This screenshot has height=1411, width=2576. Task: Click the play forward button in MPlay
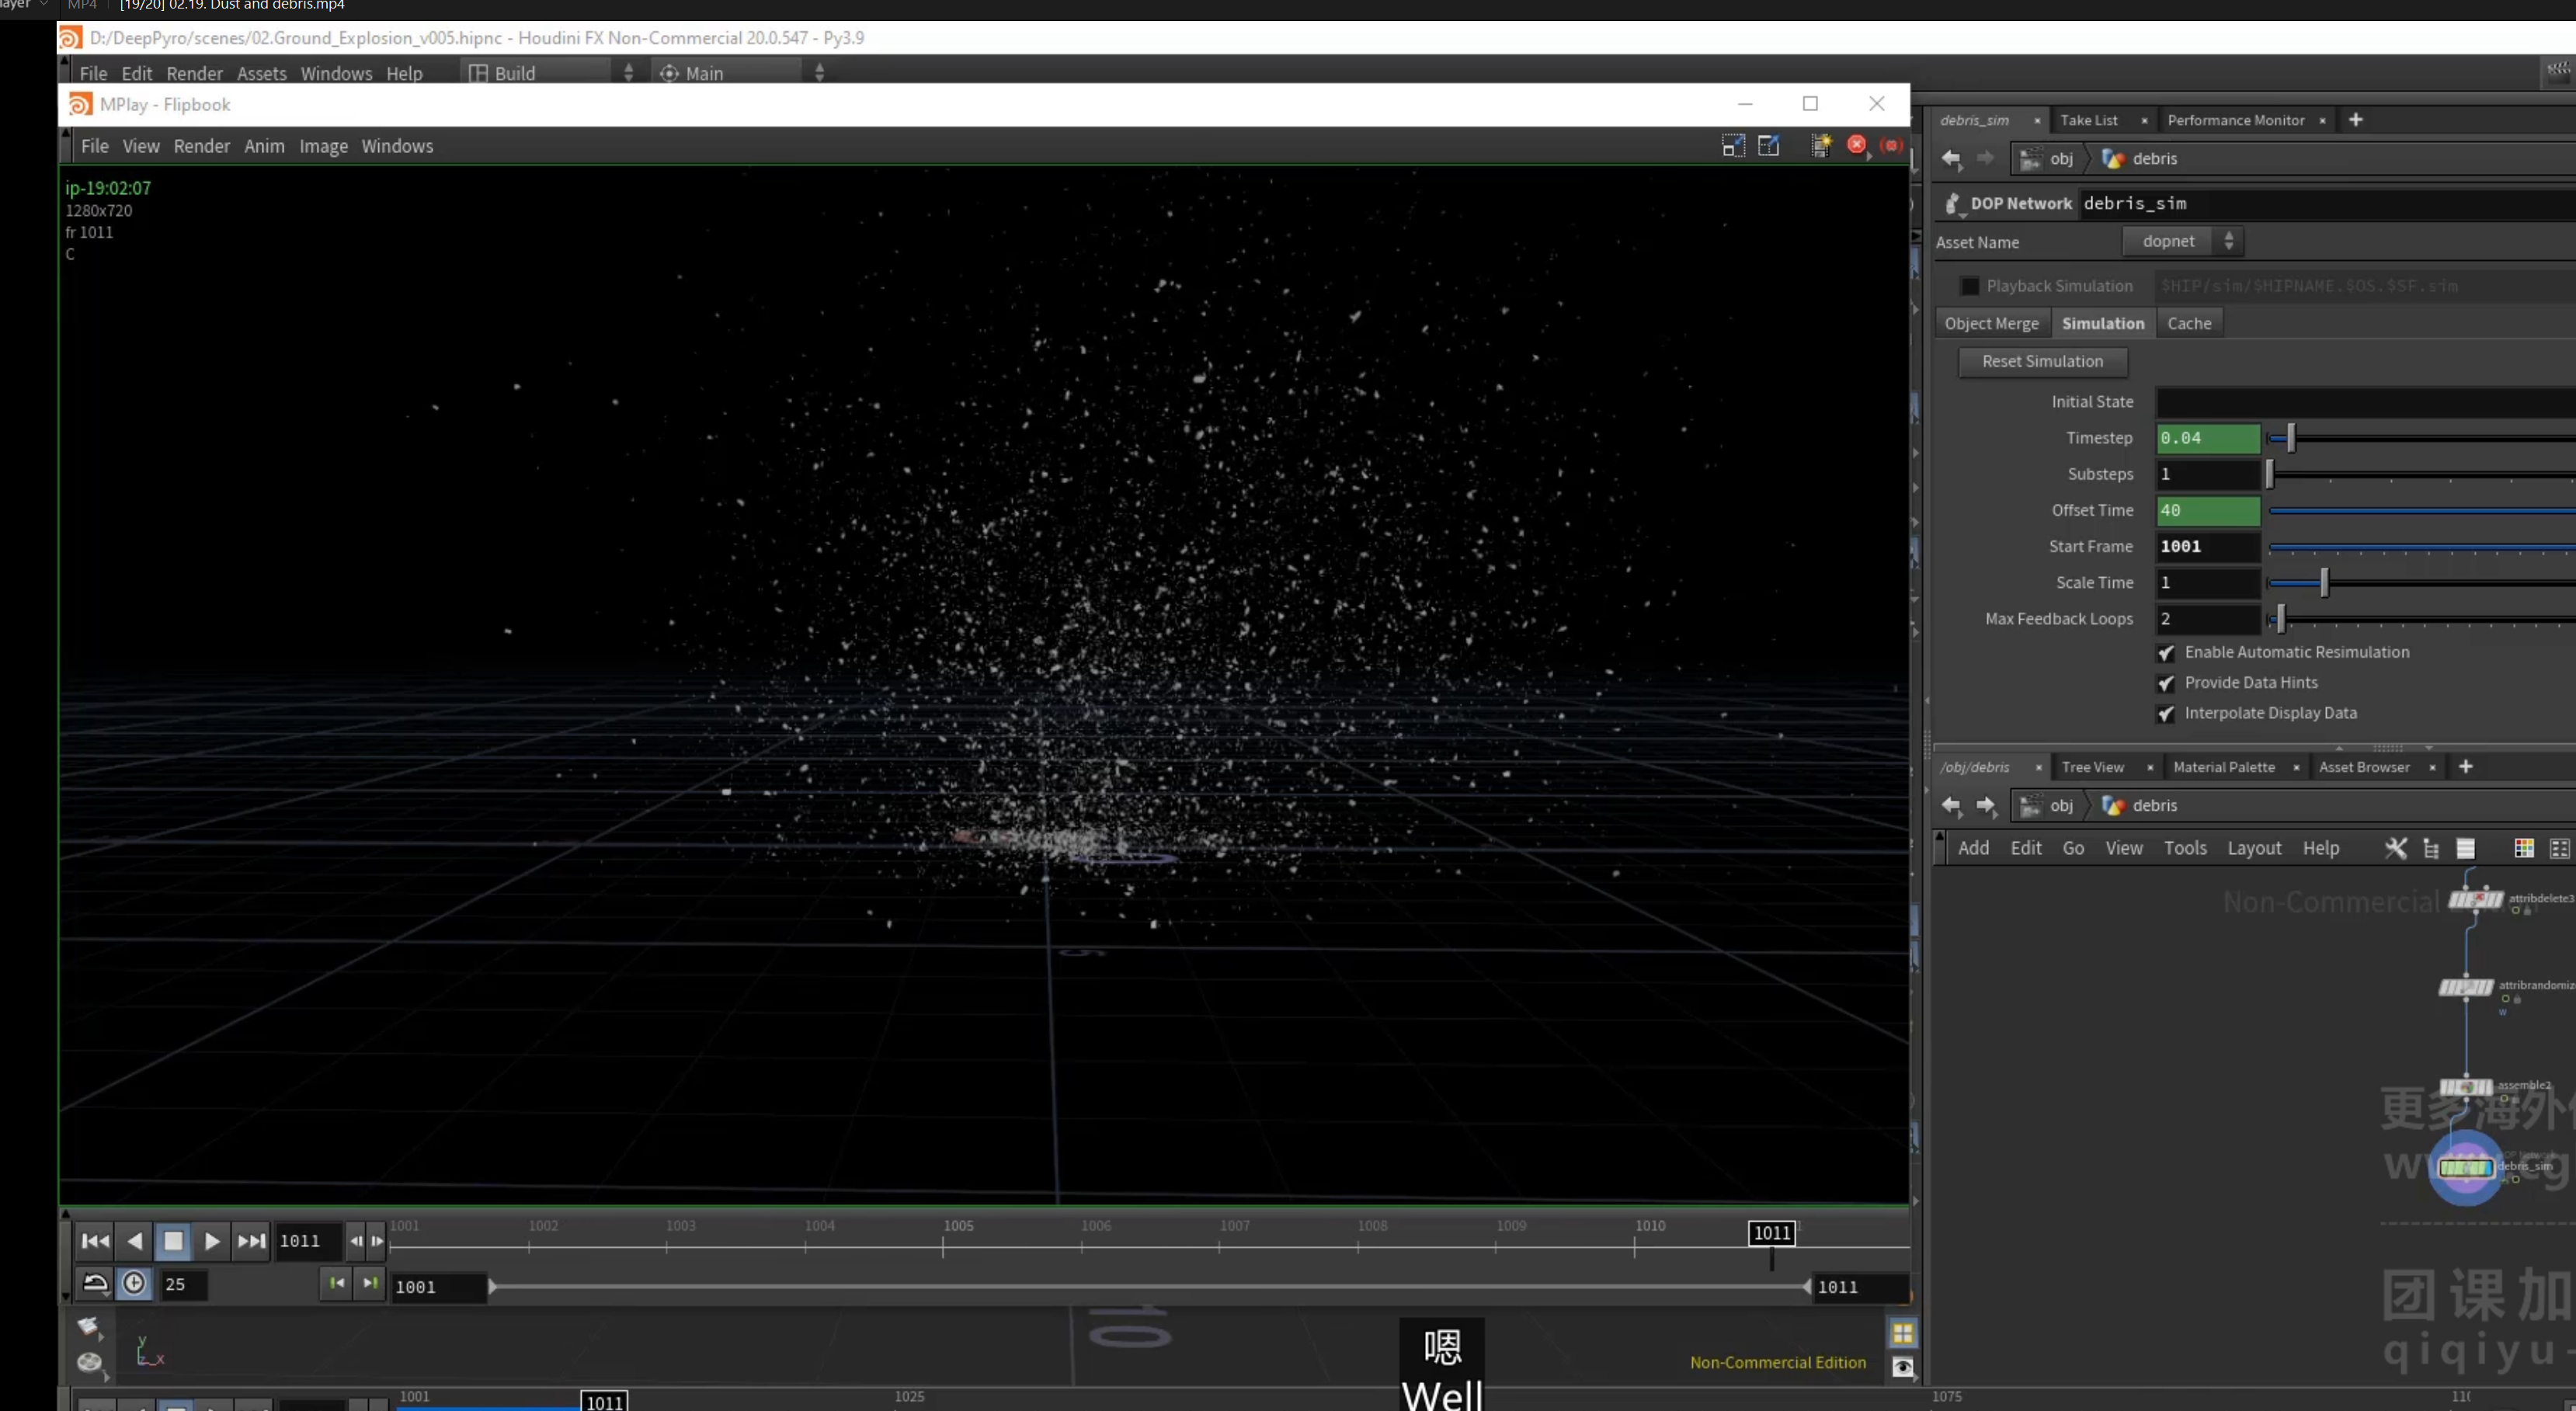[x=212, y=1241]
